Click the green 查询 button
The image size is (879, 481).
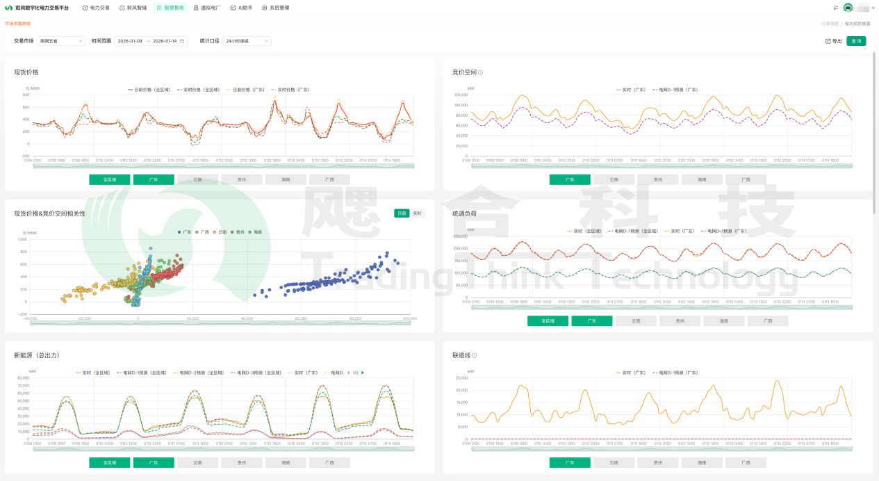pos(856,41)
